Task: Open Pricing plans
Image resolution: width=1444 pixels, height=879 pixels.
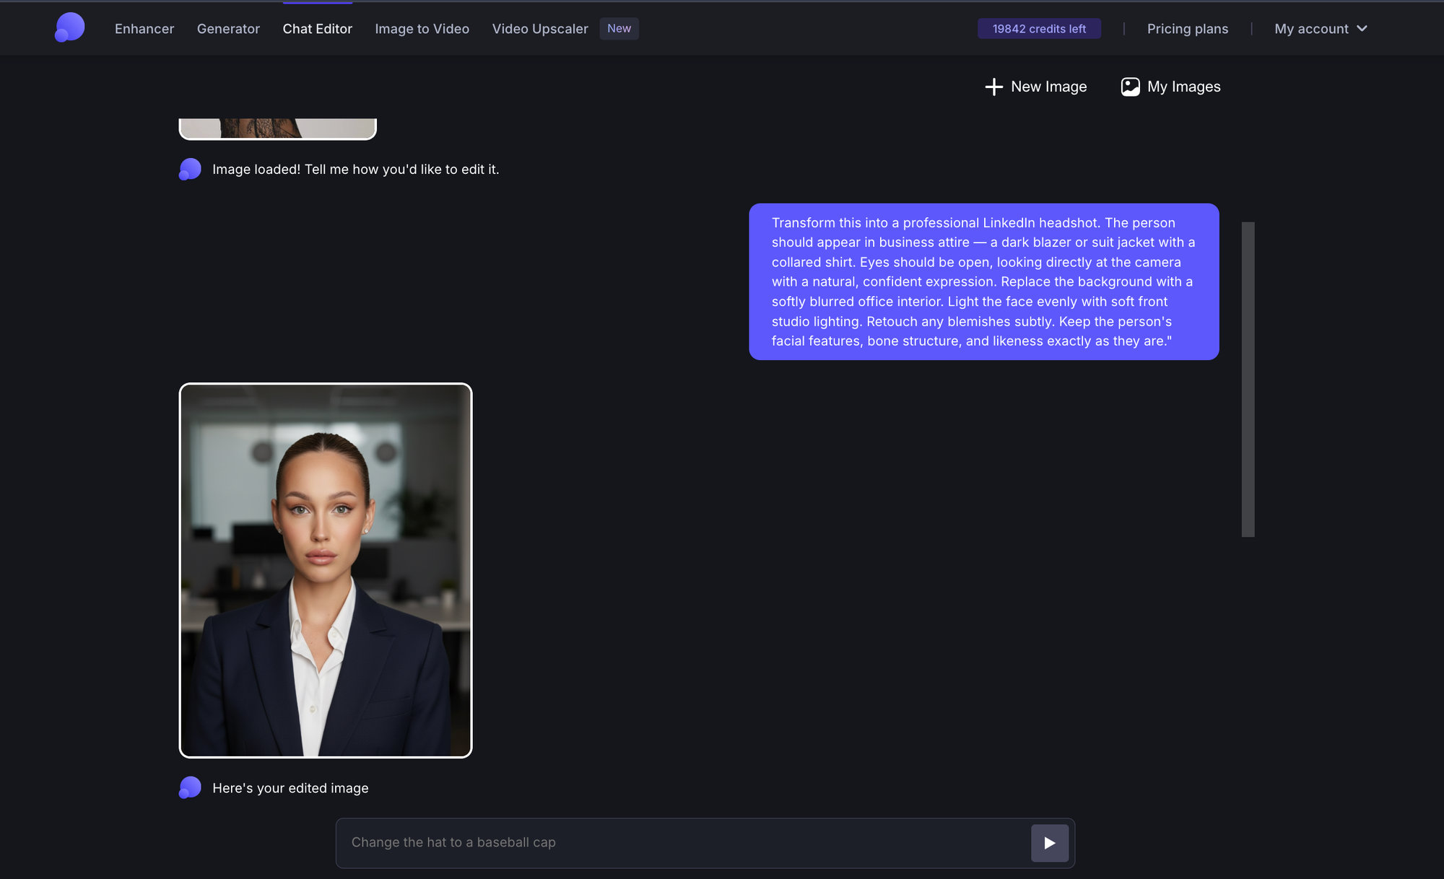Action: point(1187,29)
